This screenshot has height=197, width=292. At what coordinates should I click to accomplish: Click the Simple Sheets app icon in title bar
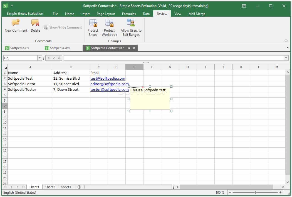point(5,6)
